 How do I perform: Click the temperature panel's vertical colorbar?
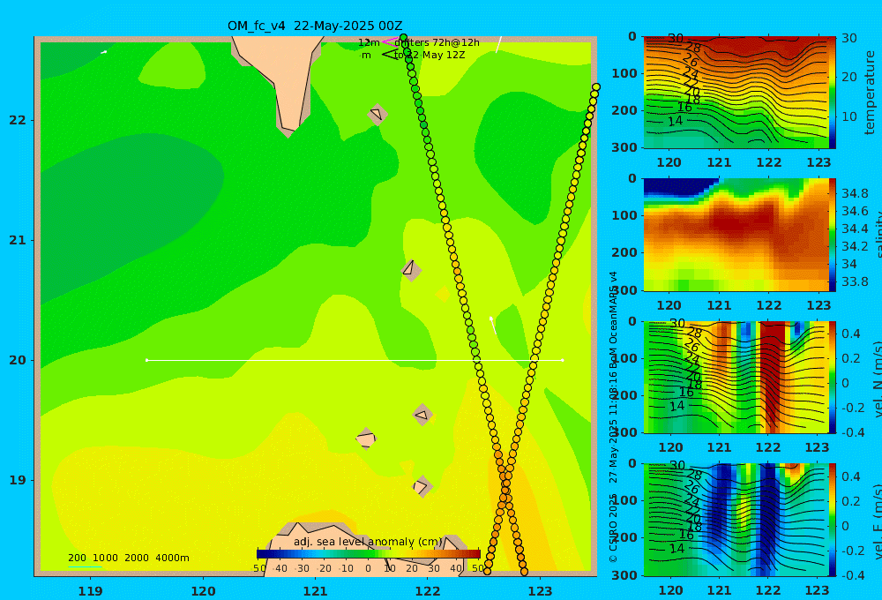[833, 93]
